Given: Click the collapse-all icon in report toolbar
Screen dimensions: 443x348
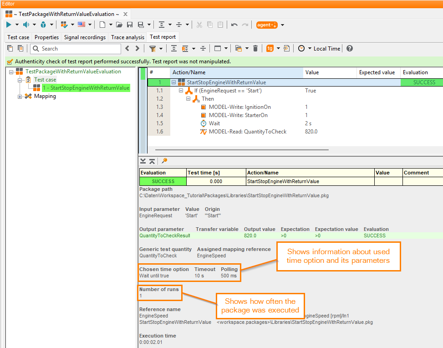Looking at the screenshot, I should click(203, 49).
